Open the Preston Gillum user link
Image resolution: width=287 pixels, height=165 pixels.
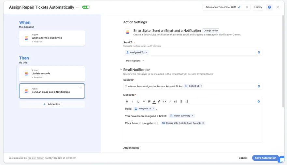pyautogui.click(x=36, y=158)
